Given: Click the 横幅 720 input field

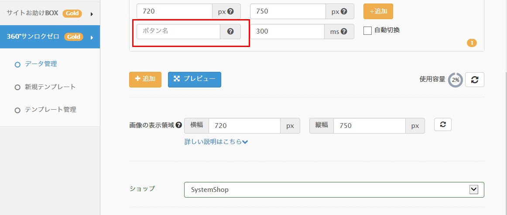Looking at the screenshot, I should (244, 126).
